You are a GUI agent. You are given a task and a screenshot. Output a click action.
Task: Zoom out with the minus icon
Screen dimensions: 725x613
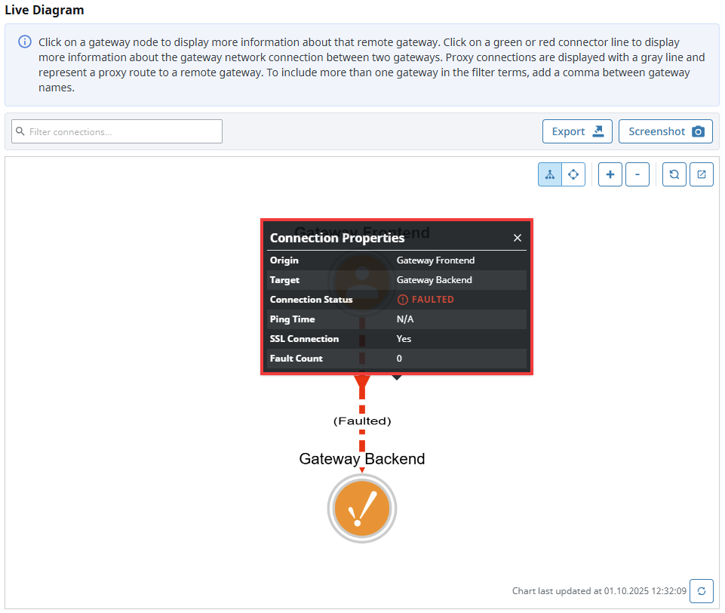pos(637,174)
